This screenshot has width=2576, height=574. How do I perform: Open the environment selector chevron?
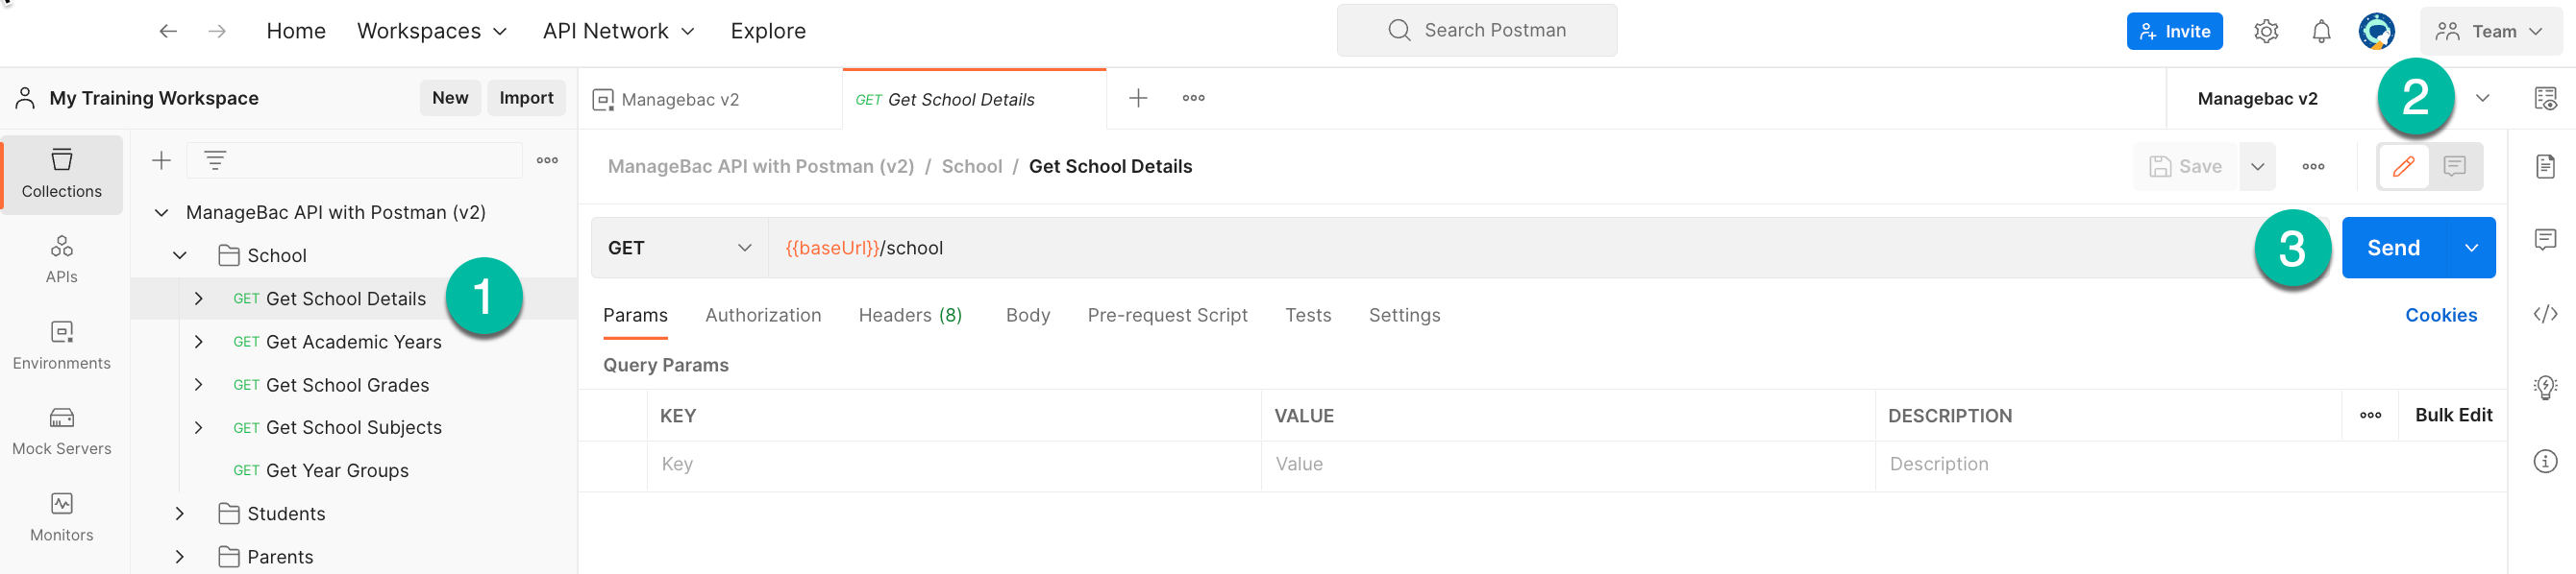click(x=2482, y=98)
